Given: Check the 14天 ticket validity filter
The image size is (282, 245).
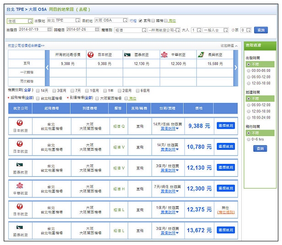Looking at the screenshot, I should pos(38,91).
